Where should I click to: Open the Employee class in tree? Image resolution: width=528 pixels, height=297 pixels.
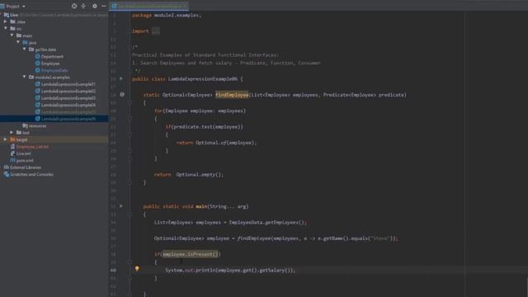tap(50, 64)
